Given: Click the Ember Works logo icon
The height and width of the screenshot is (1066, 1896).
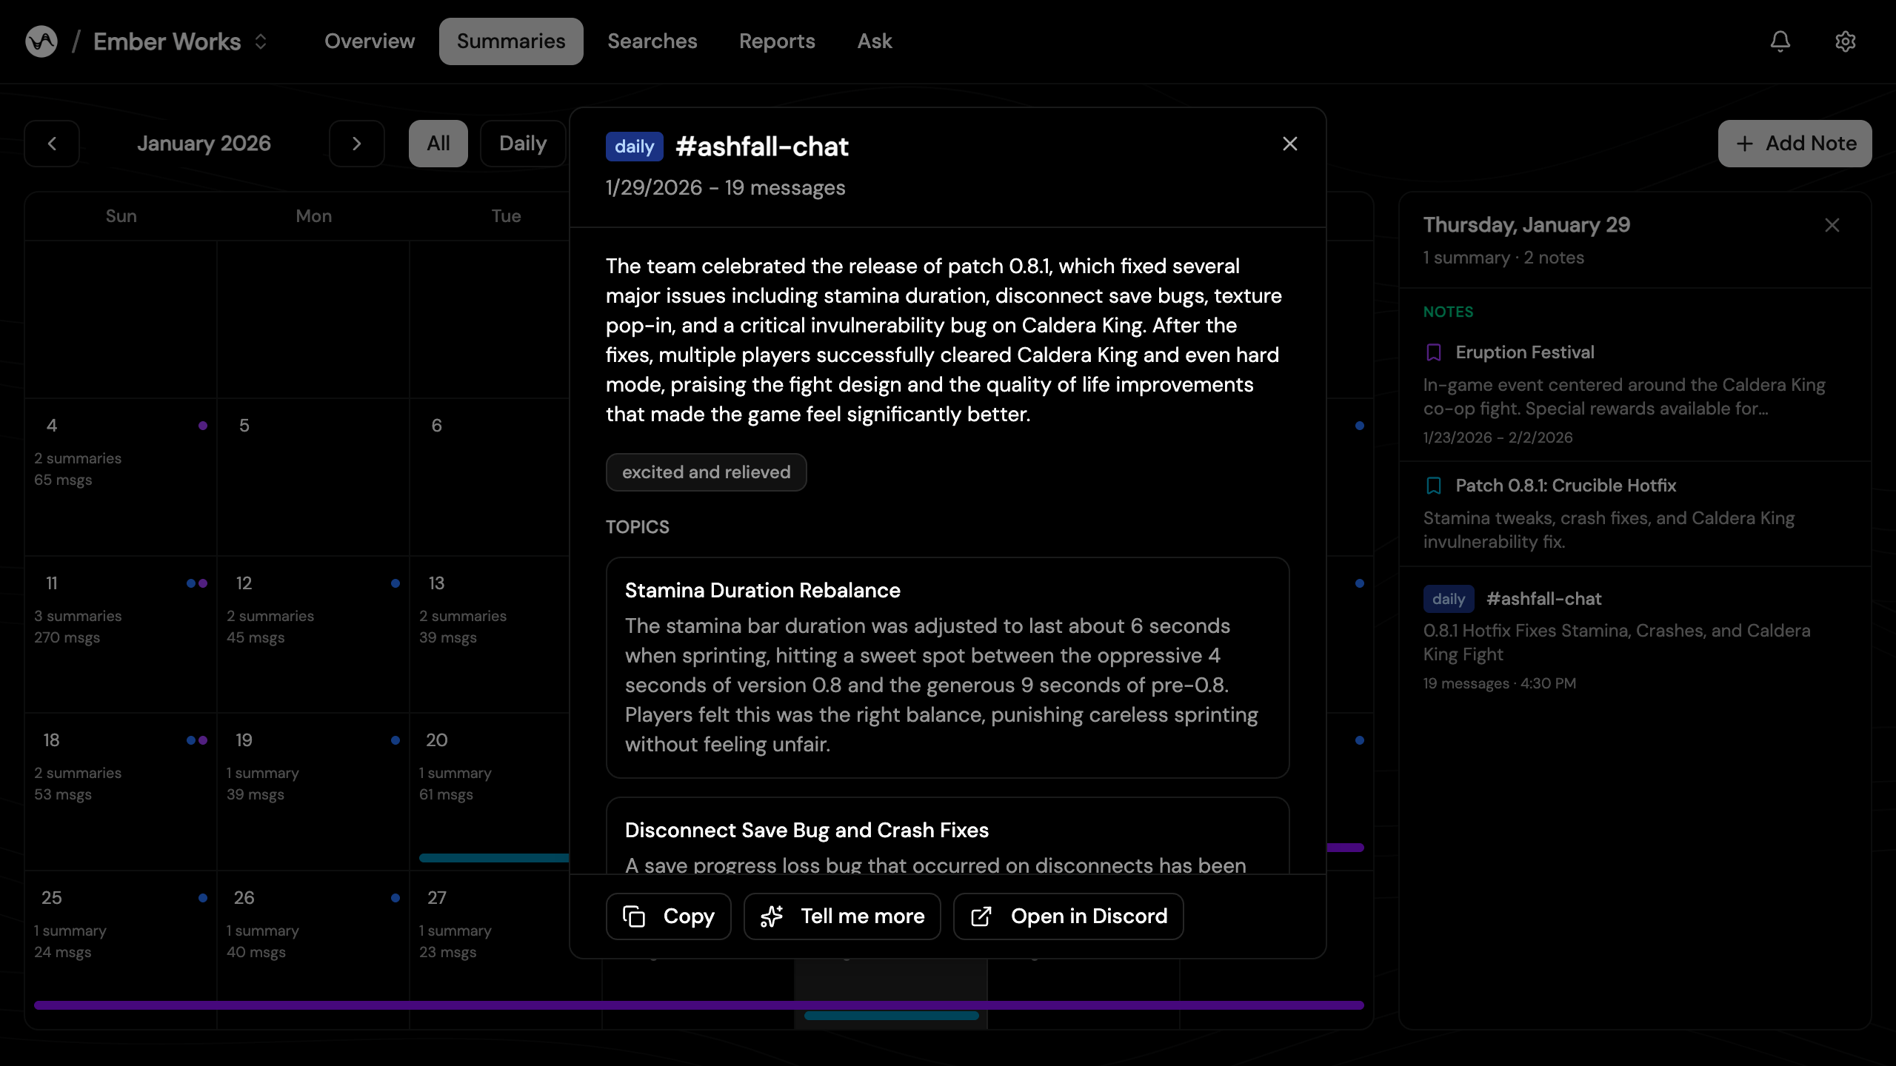Looking at the screenshot, I should 41,41.
